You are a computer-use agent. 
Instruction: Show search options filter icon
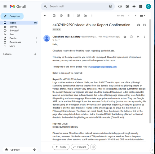110,7
